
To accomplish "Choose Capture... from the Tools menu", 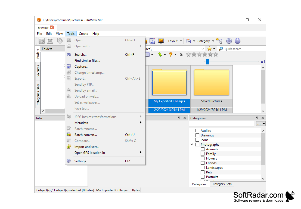I will coord(105,67).
